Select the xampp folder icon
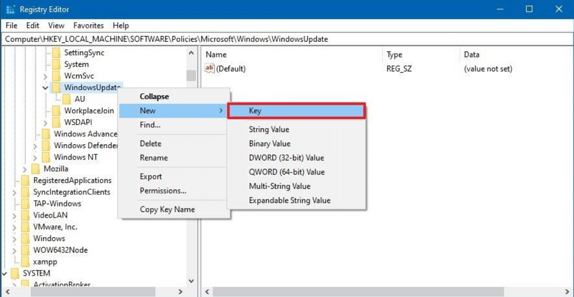Screen dimensions: 574x297 25,262
